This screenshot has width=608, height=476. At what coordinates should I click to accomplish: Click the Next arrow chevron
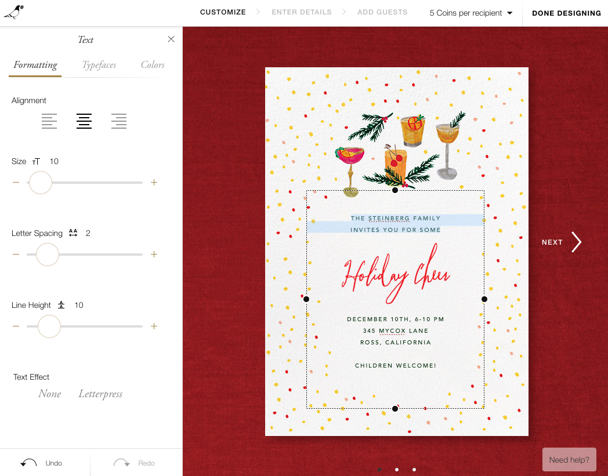[576, 242]
